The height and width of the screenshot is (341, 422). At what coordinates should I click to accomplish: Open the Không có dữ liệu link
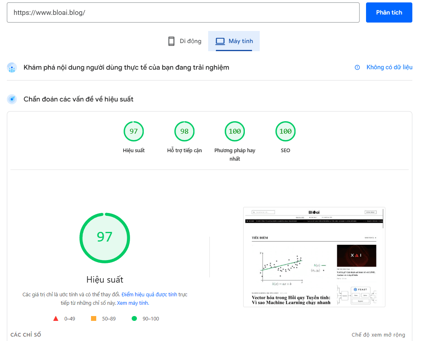(x=389, y=67)
